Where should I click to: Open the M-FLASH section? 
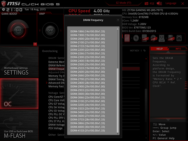(19, 125)
